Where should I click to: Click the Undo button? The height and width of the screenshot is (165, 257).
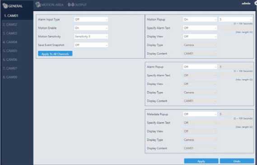click(x=237, y=161)
